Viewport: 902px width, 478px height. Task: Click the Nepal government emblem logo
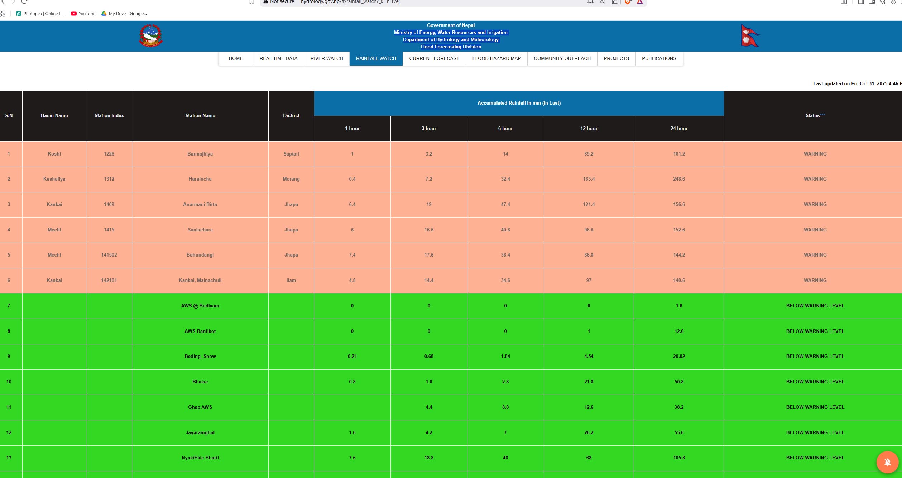(x=150, y=36)
